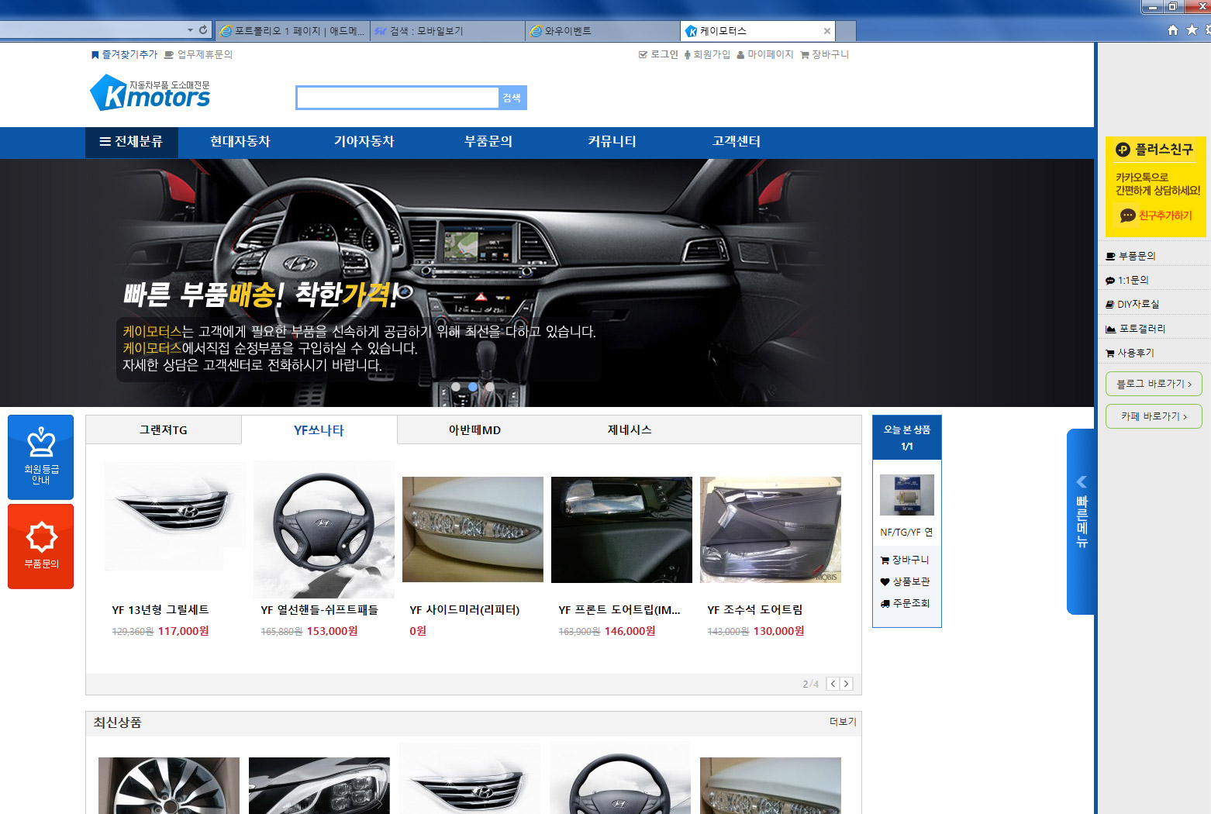Open 전체분류 hamburger menu

pyautogui.click(x=132, y=142)
